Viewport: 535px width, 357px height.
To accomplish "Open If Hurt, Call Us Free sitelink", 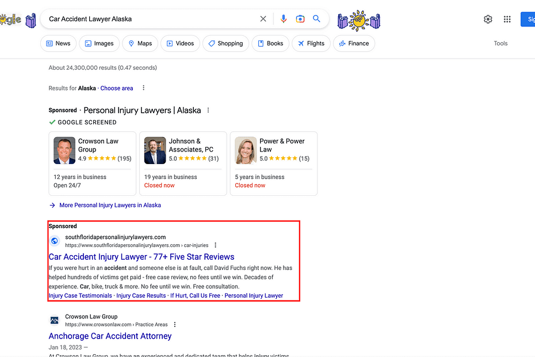I will 195,295.
